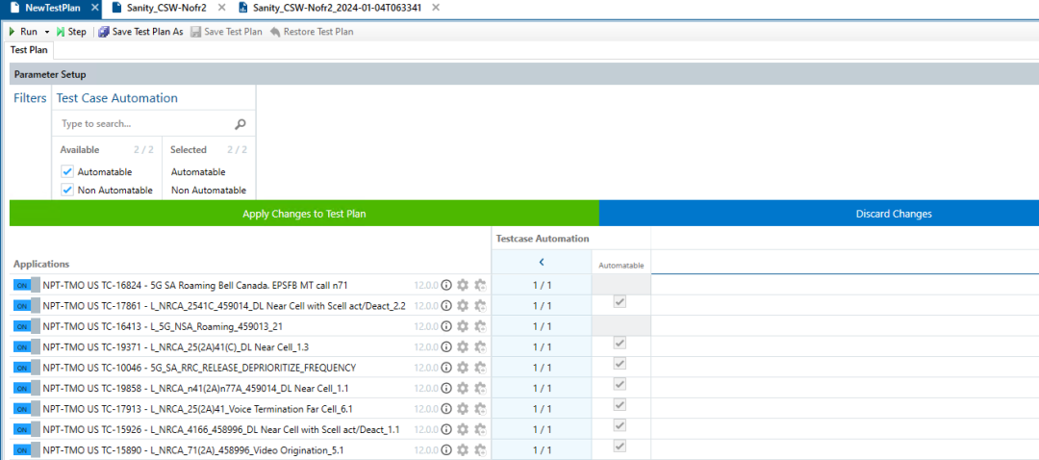1039x460 pixels.
Task: Uncheck the Non Automatable filter checkbox
Action: point(67,190)
